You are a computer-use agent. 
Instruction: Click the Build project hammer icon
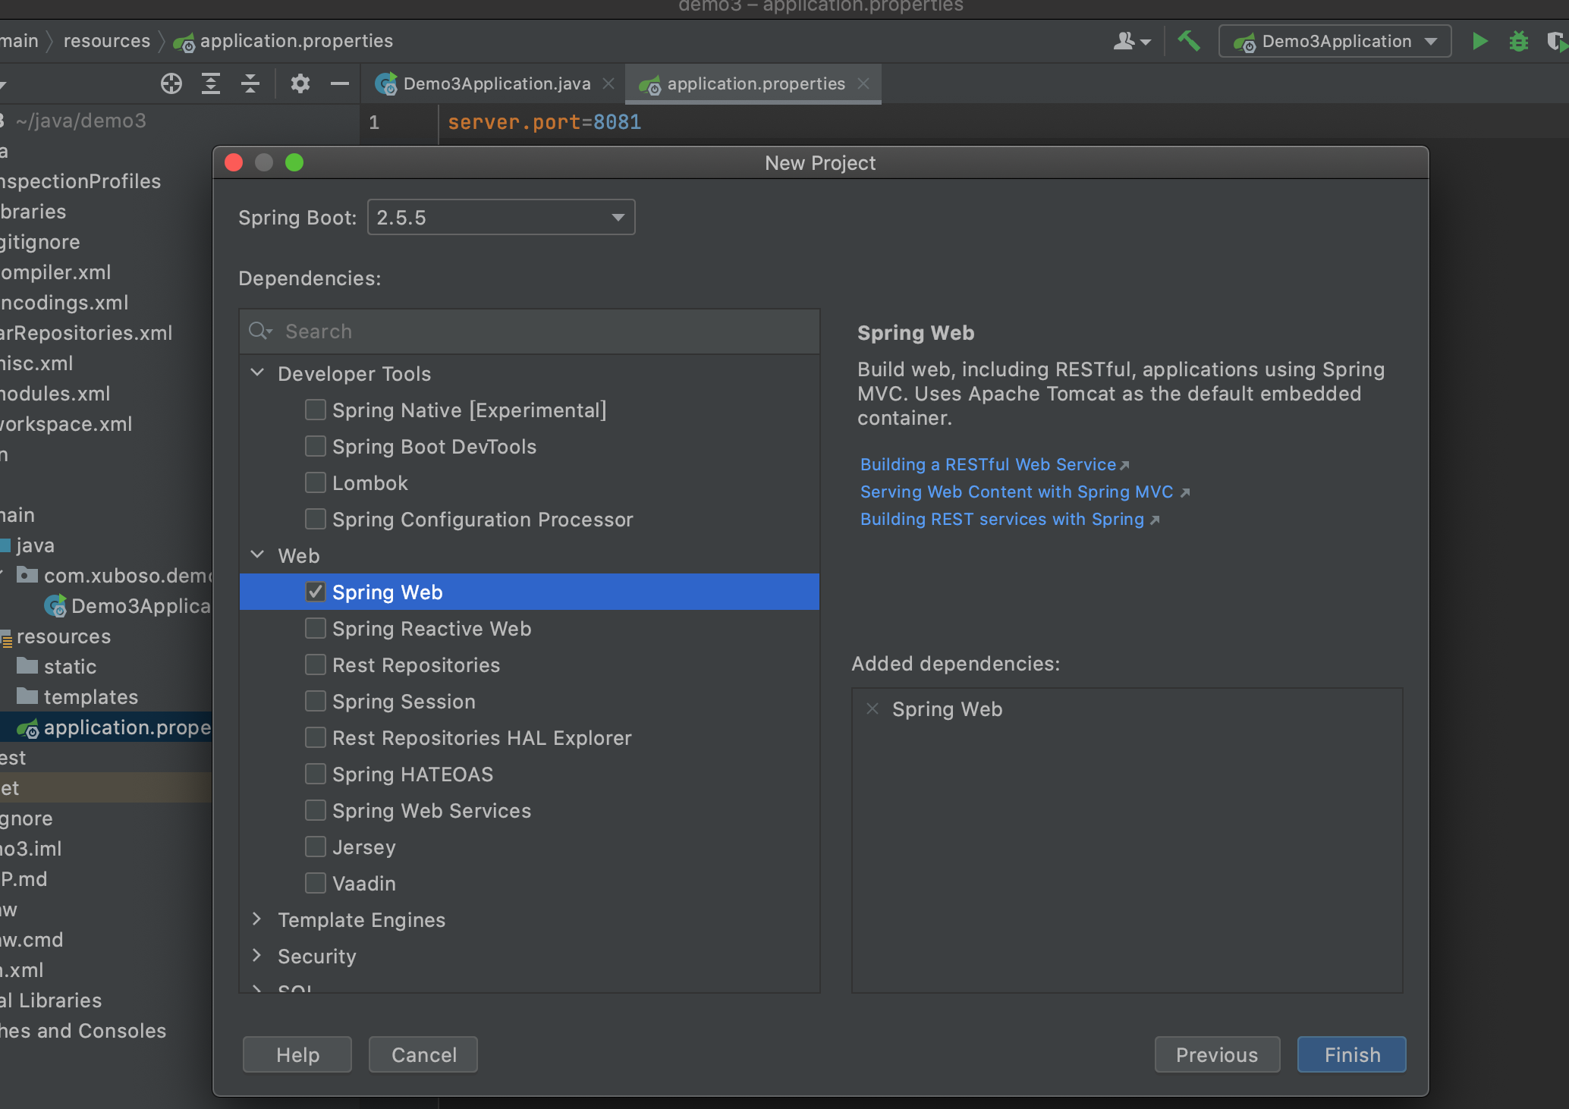(x=1188, y=41)
